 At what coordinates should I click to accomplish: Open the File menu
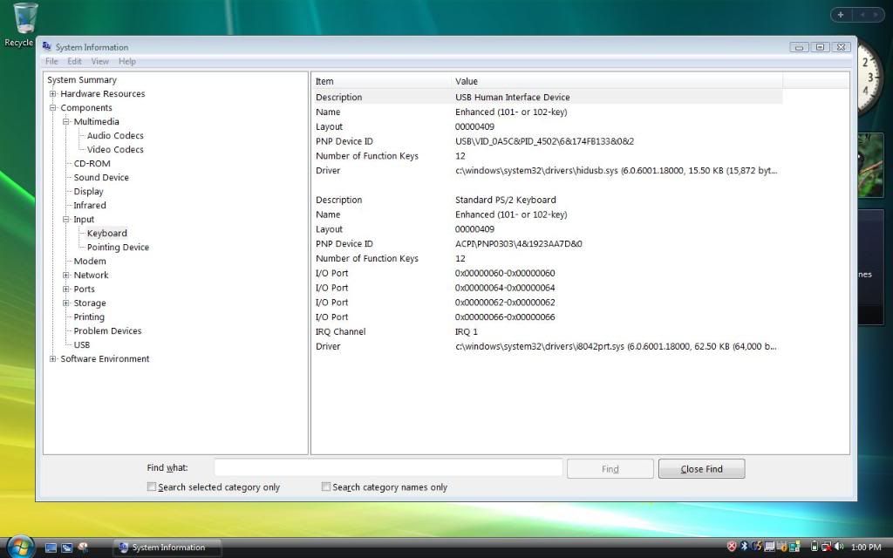[51, 62]
